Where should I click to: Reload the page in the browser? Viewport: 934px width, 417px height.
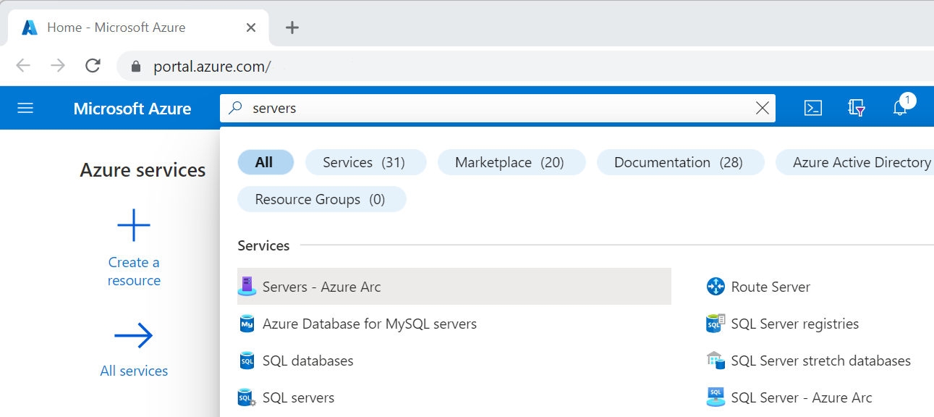point(93,67)
